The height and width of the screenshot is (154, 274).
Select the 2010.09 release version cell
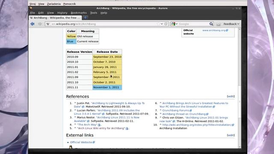pos(79,57)
